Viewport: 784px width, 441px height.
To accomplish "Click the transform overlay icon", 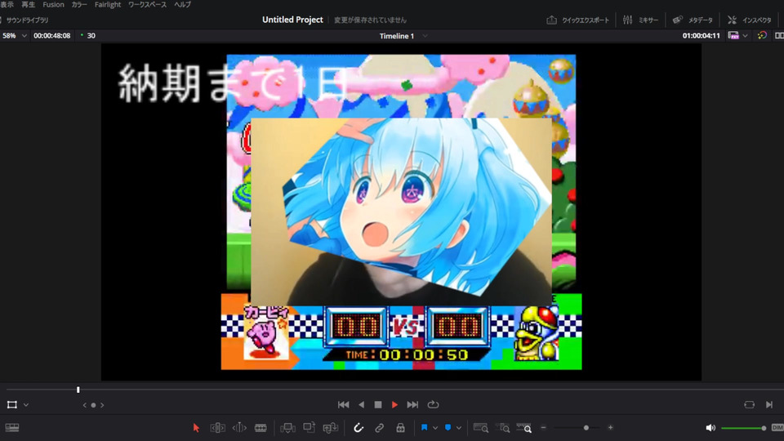I will coord(12,404).
